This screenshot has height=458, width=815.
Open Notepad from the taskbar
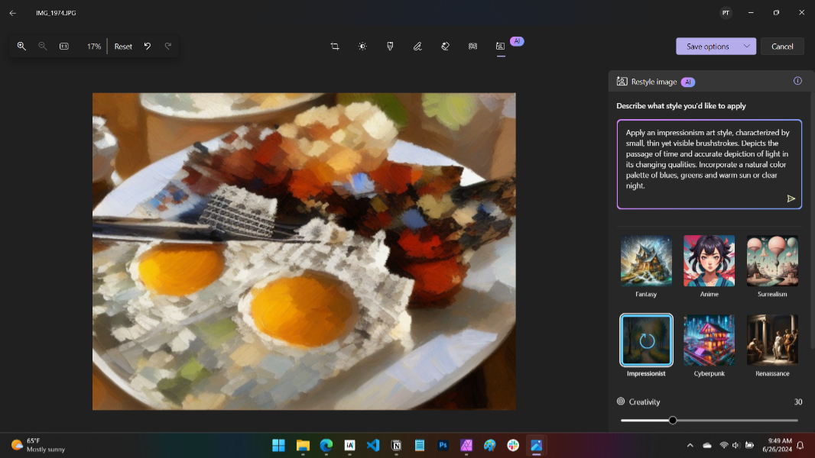pyautogui.click(x=420, y=445)
